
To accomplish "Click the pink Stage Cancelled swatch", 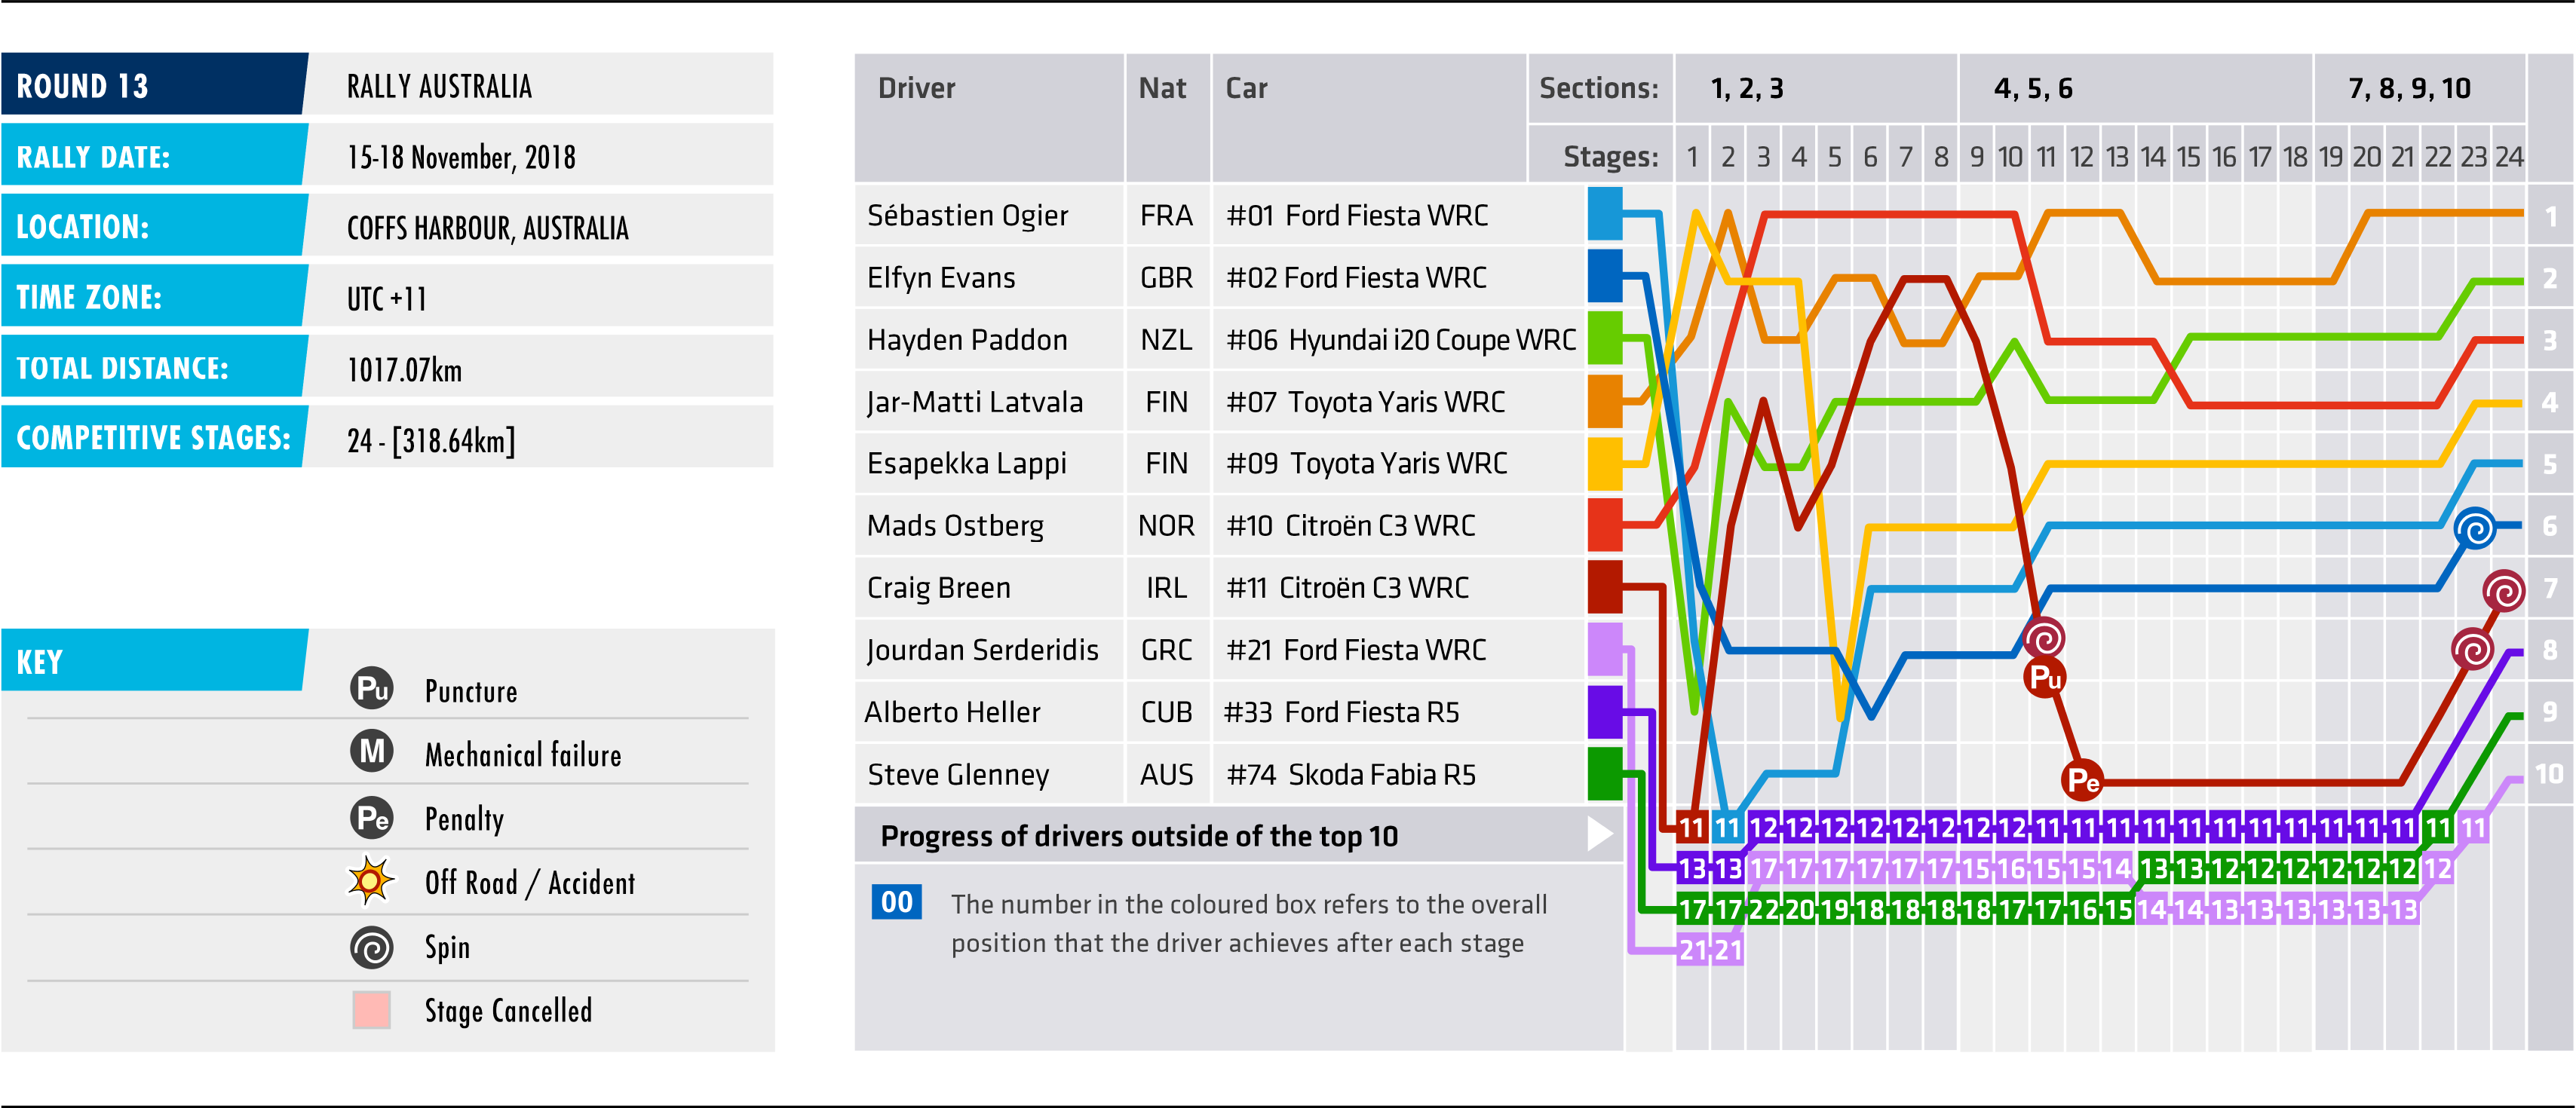I will [371, 1010].
